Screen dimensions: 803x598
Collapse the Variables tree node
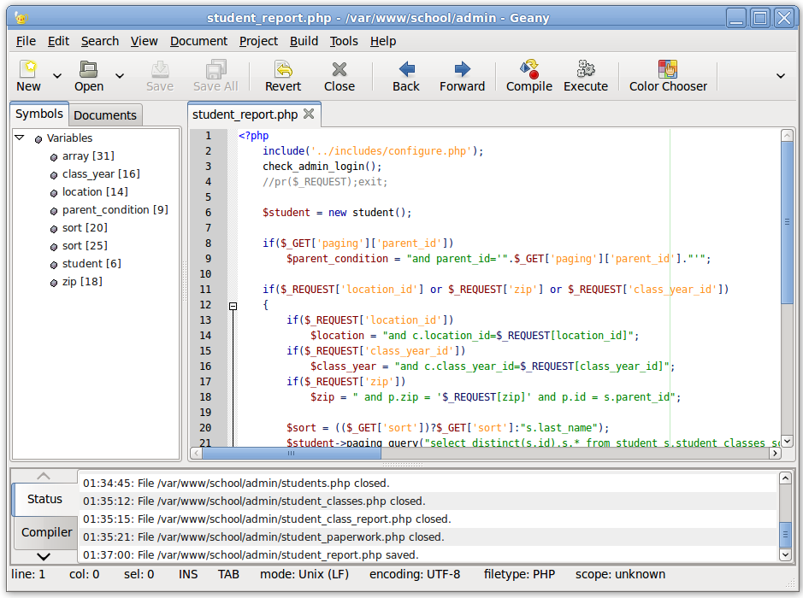coord(20,138)
